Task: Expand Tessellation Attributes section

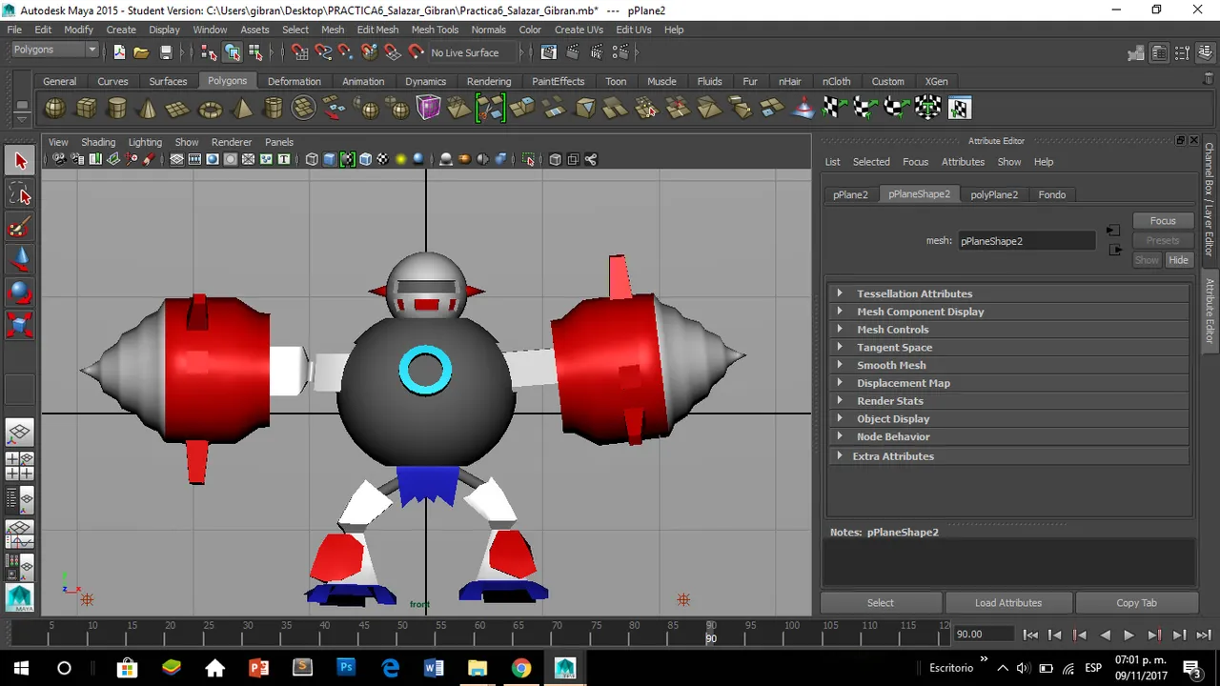Action: (1008, 293)
